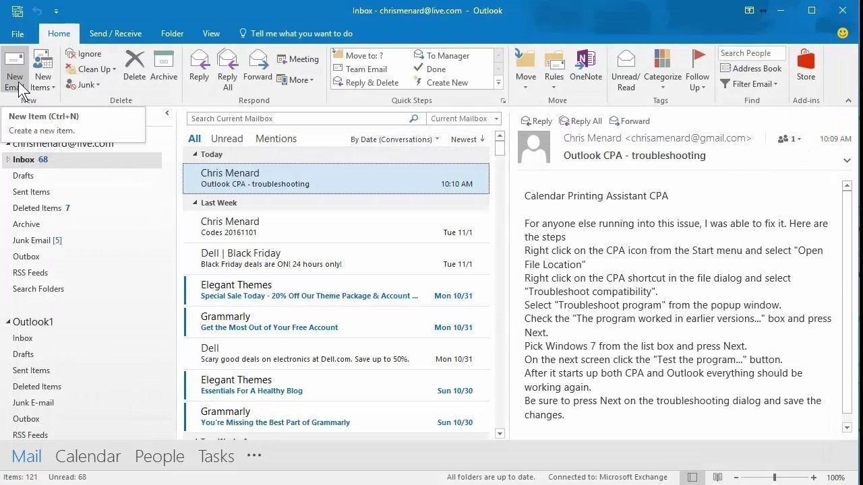Expand the message header chevron
The image size is (863, 485).
(x=847, y=160)
